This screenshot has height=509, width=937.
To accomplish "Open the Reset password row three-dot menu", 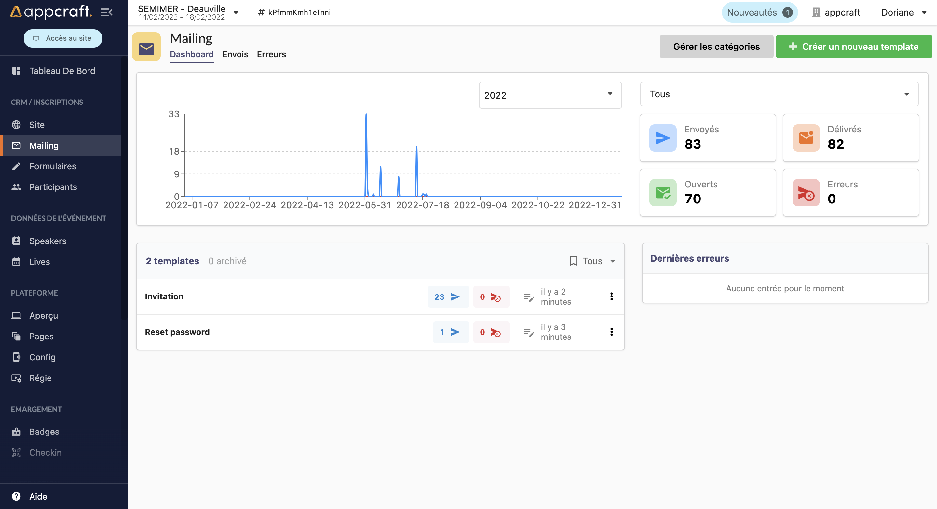I will click(x=611, y=332).
